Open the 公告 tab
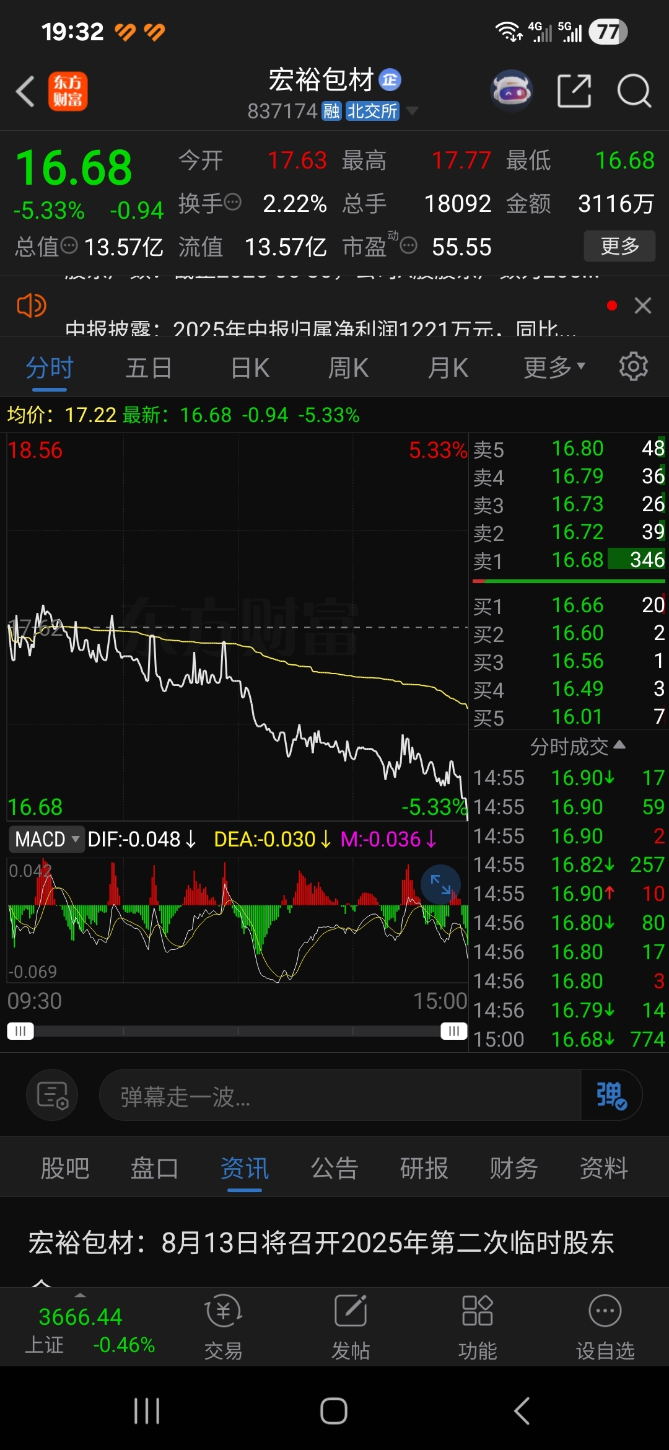 click(x=334, y=1169)
